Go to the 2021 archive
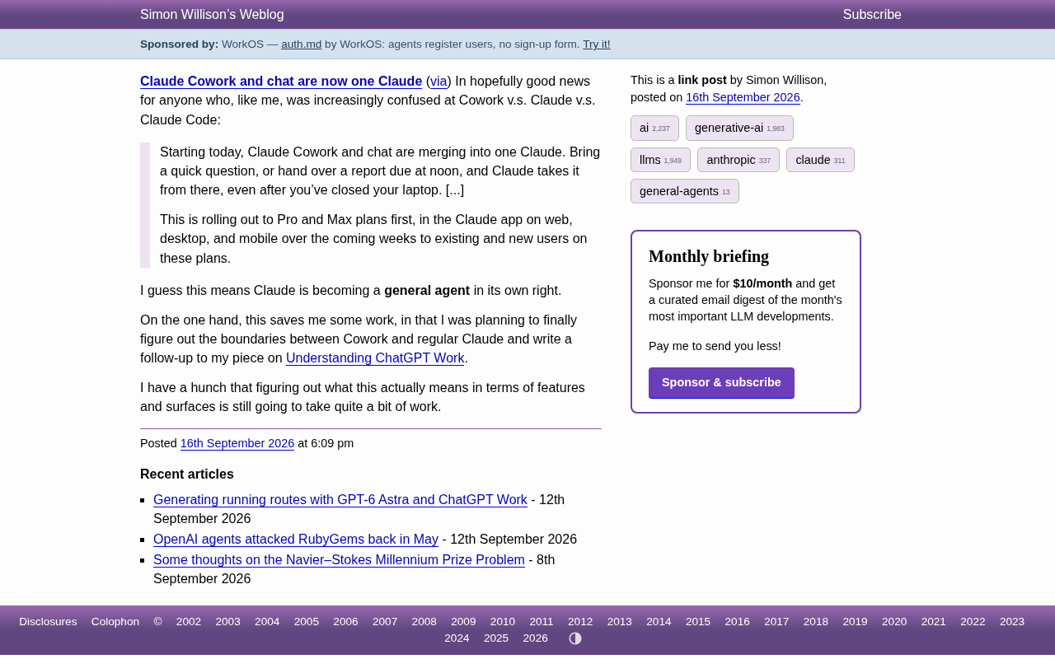Image resolution: width=1055 pixels, height=659 pixels. [934, 622]
